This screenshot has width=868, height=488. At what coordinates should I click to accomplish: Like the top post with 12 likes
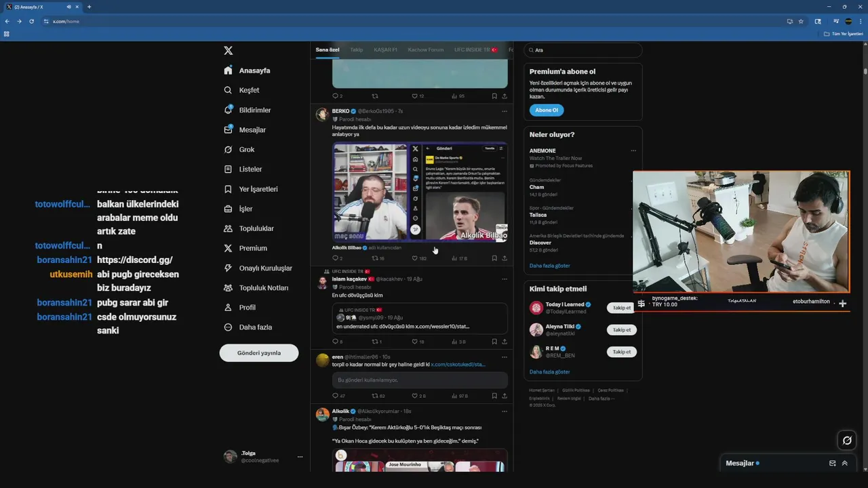click(x=418, y=96)
